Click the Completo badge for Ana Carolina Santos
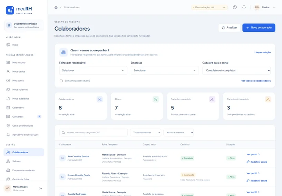282x196 pixels. tap(187, 158)
